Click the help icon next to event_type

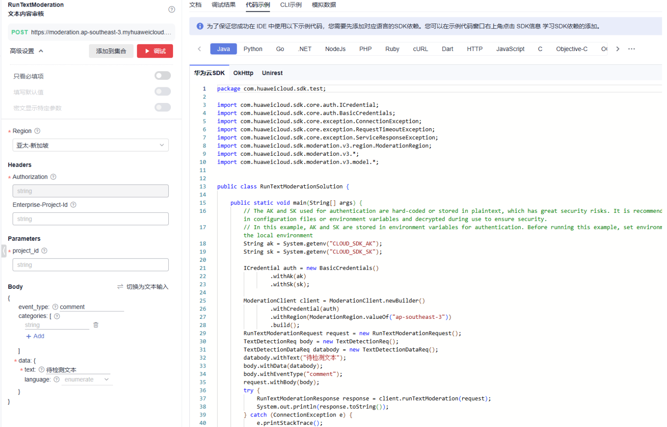point(55,307)
